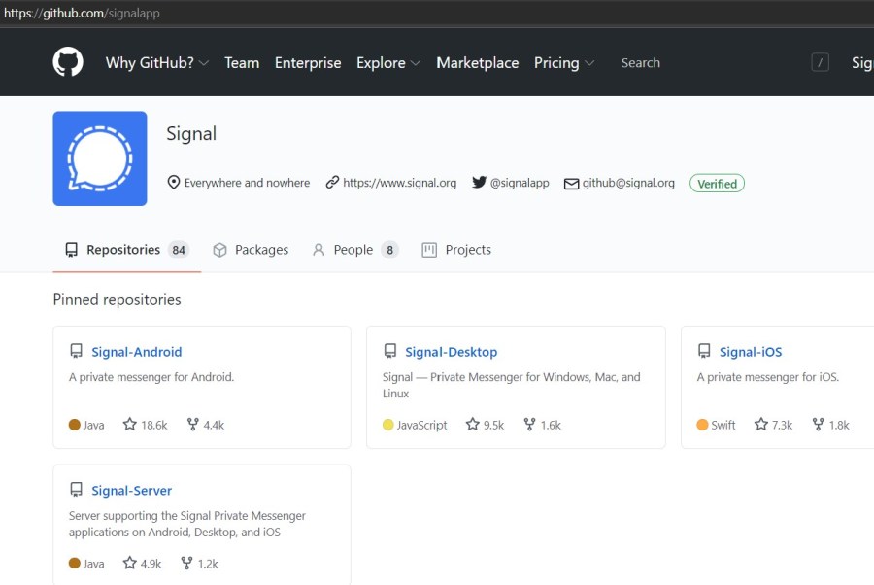Open the Signal-Desktop repository link
This screenshot has height=585, width=874.
pyautogui.click(x=451, y=352)
